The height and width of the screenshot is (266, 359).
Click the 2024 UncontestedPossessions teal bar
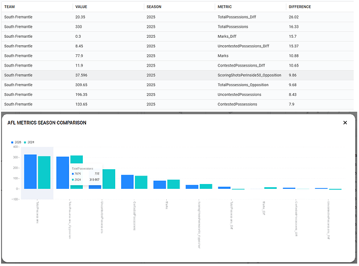[108, 179]
